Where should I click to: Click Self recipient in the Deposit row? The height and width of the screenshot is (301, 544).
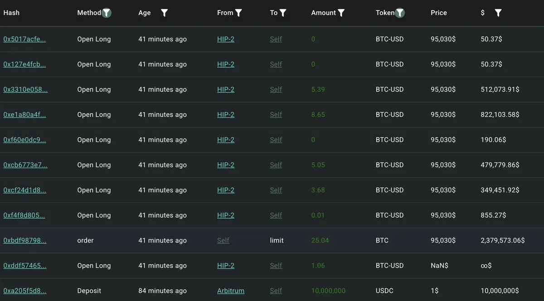(x=276, y=291)
